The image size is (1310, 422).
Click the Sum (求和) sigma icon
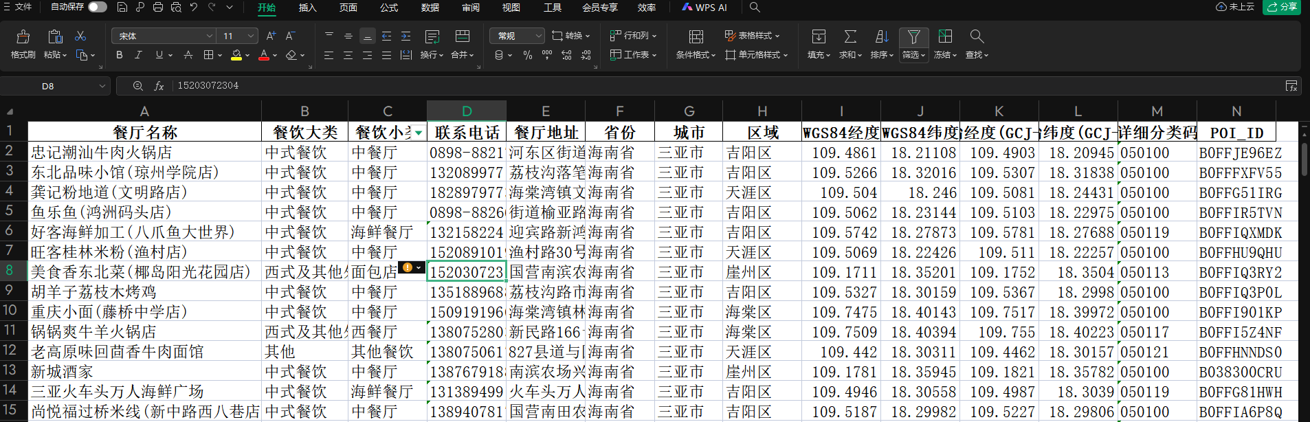(850, 37)
